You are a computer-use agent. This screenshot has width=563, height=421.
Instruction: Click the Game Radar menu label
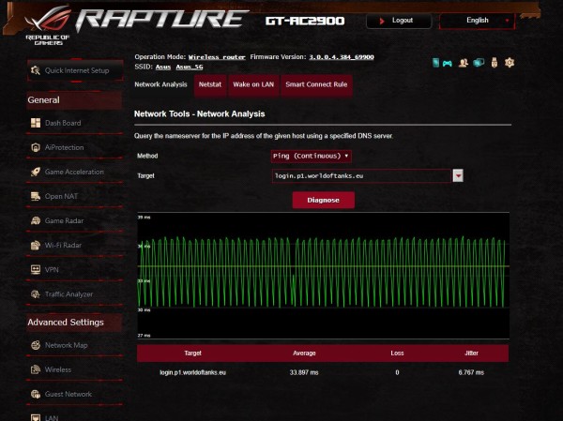click(x=64, y=220)
